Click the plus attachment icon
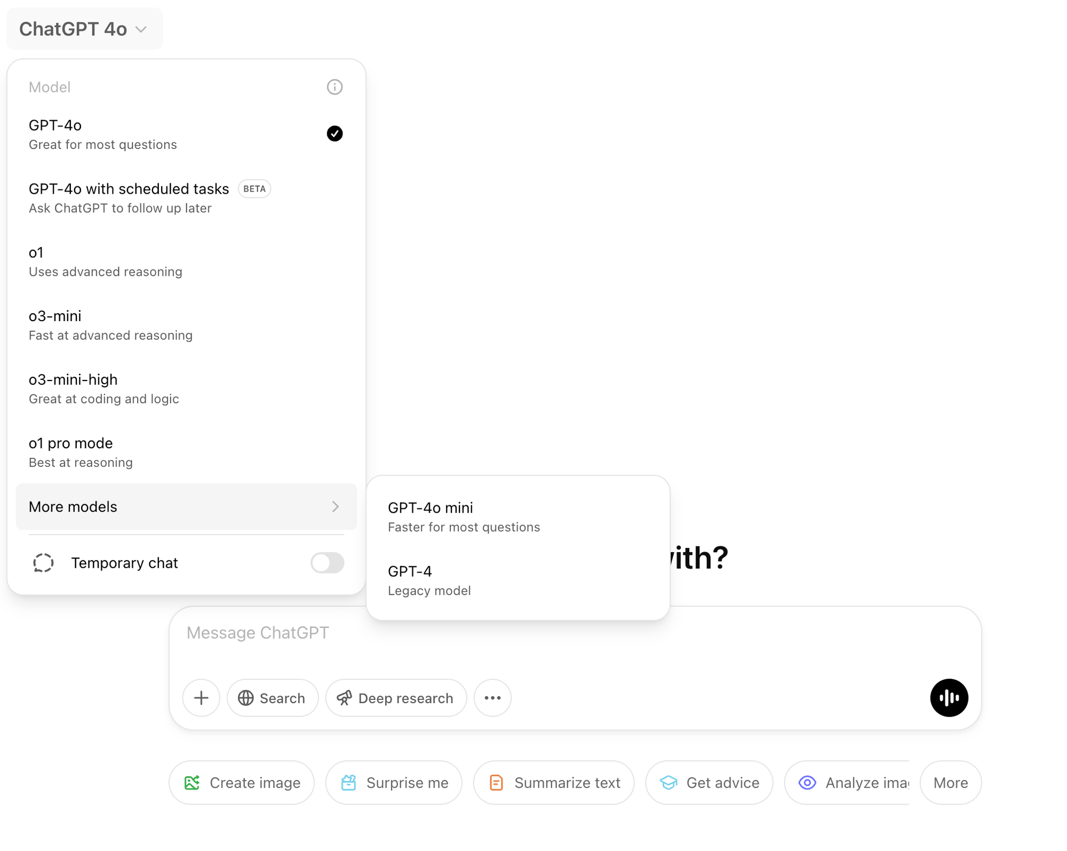Viewport: 1067px width, 851px height. point(201,698)
